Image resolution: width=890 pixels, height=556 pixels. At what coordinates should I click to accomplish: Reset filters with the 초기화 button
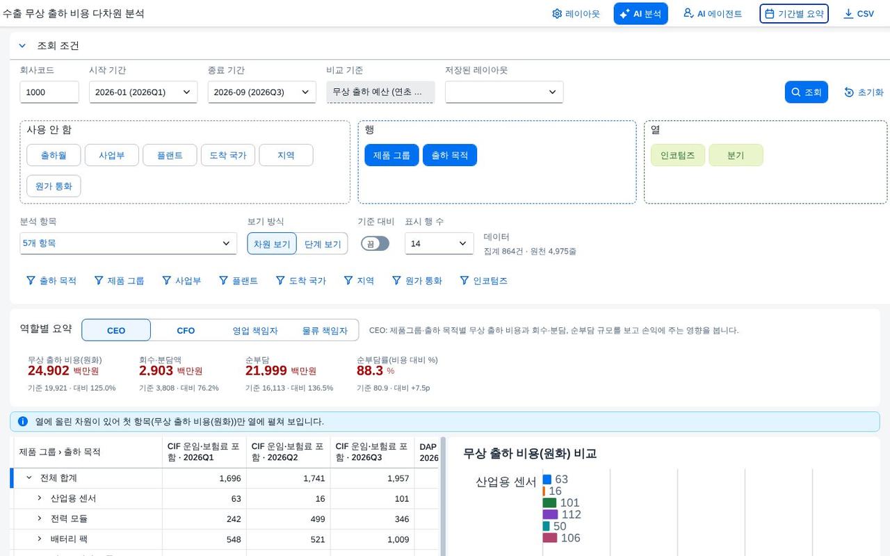pyautogui.click(x=864, y=92)
